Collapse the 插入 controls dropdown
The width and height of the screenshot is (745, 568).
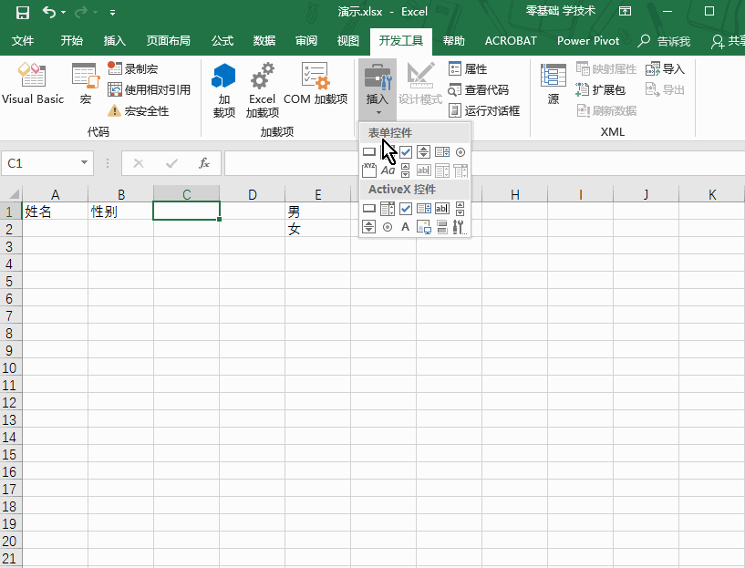(x=378, y=88)
